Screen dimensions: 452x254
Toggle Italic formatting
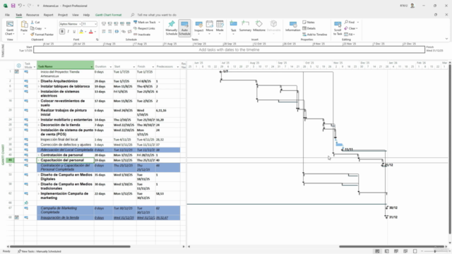coord(69,31)
